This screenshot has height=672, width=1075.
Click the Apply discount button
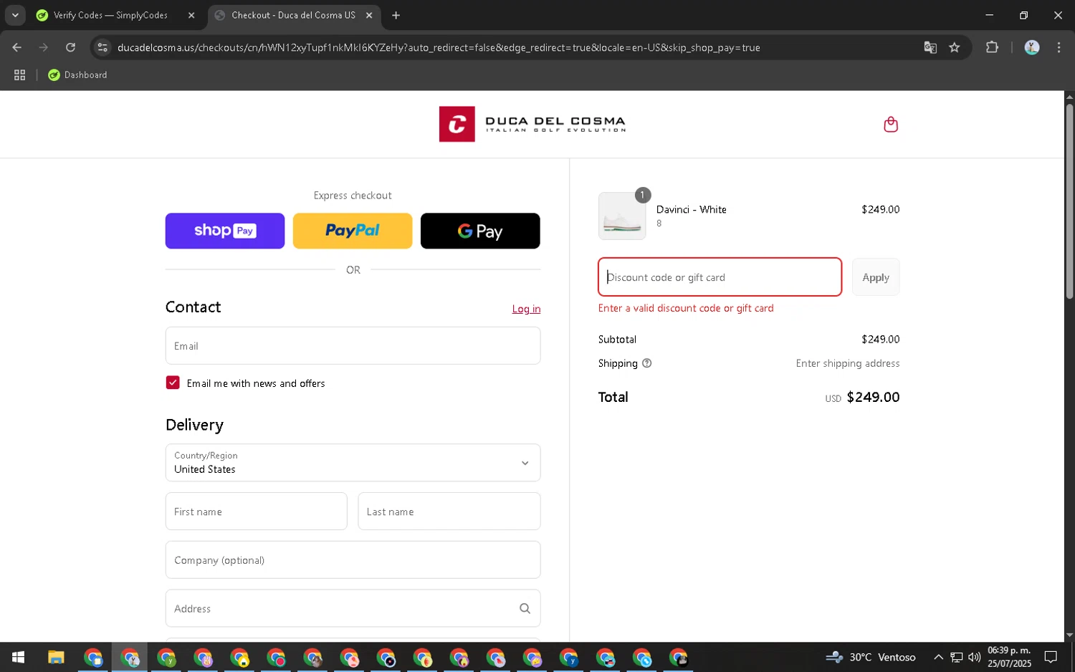tap(876, 277)
